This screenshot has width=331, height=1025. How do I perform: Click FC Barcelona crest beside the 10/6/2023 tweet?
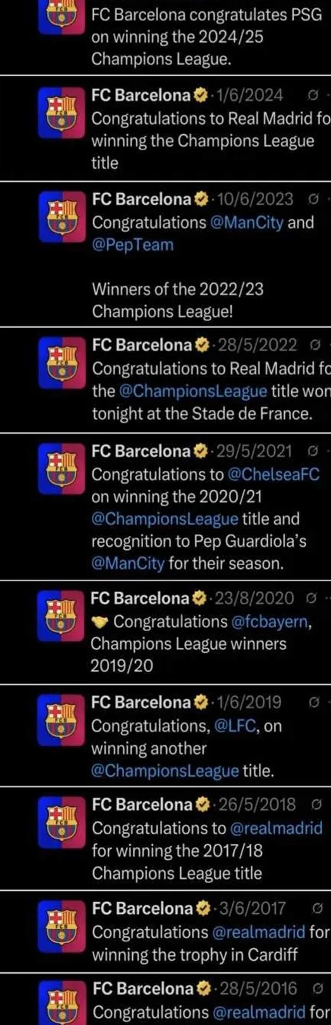point(58,218)
